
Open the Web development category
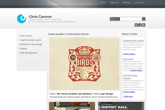pos(29,53)
